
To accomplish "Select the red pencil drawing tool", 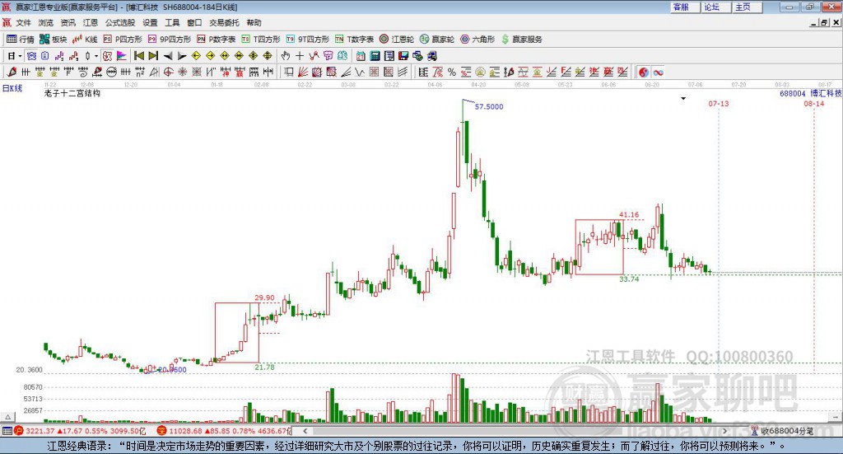I will point(12,72).
